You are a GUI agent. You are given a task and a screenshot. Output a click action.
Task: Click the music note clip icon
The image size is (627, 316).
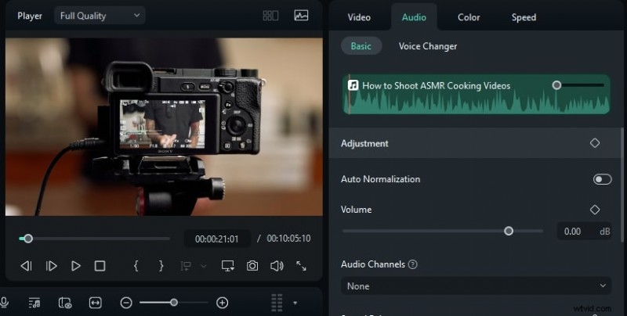pyautogui.click(x=353, y=85)
